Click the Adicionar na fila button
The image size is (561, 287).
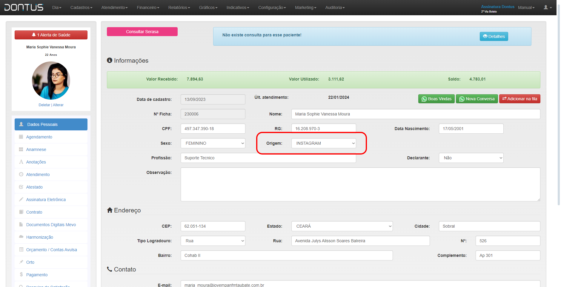coord(520,99)
